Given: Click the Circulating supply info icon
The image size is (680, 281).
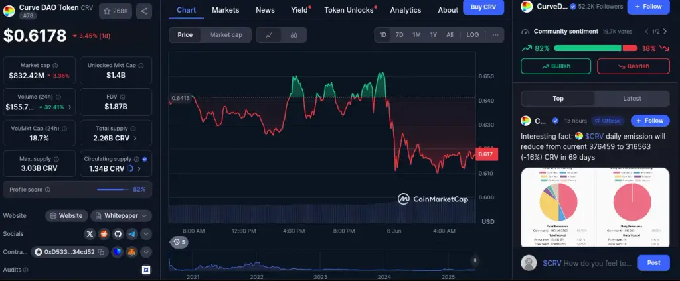Looking at the screenshot, I should tap(136, 159).
